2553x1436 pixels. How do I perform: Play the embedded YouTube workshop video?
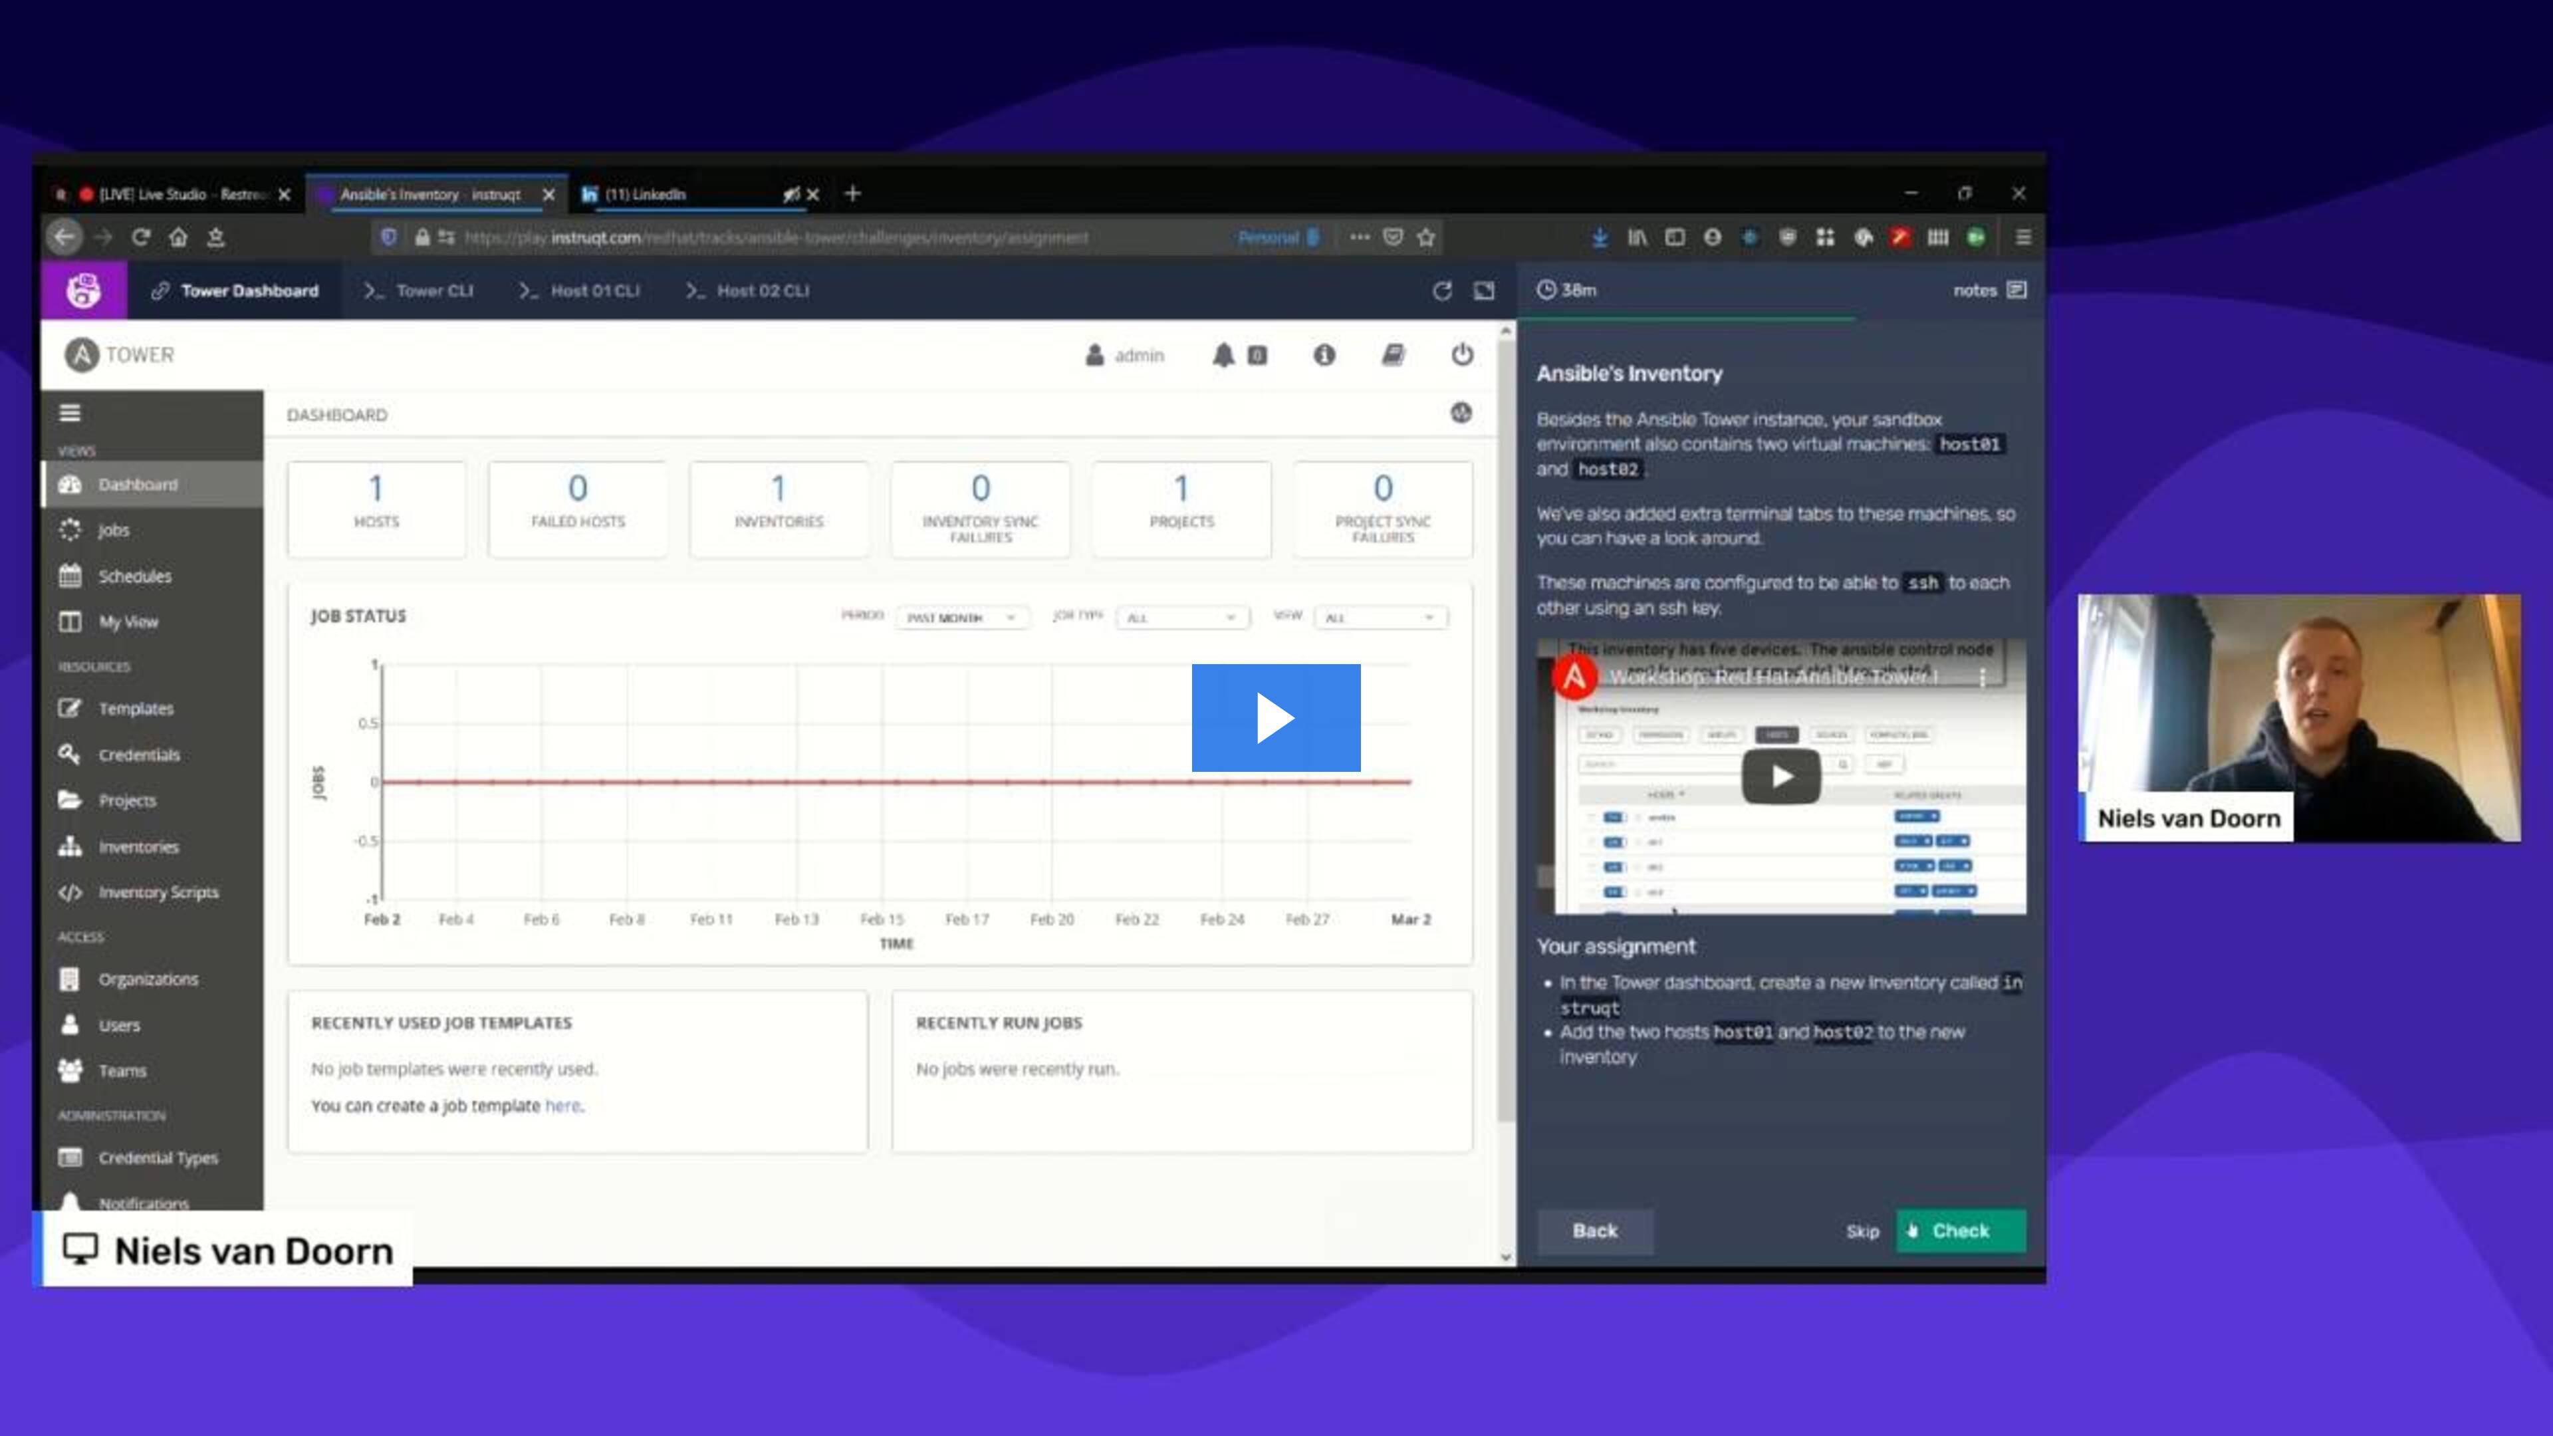click(1781, 776)
